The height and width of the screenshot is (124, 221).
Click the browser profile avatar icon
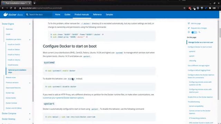coord(214,8)
